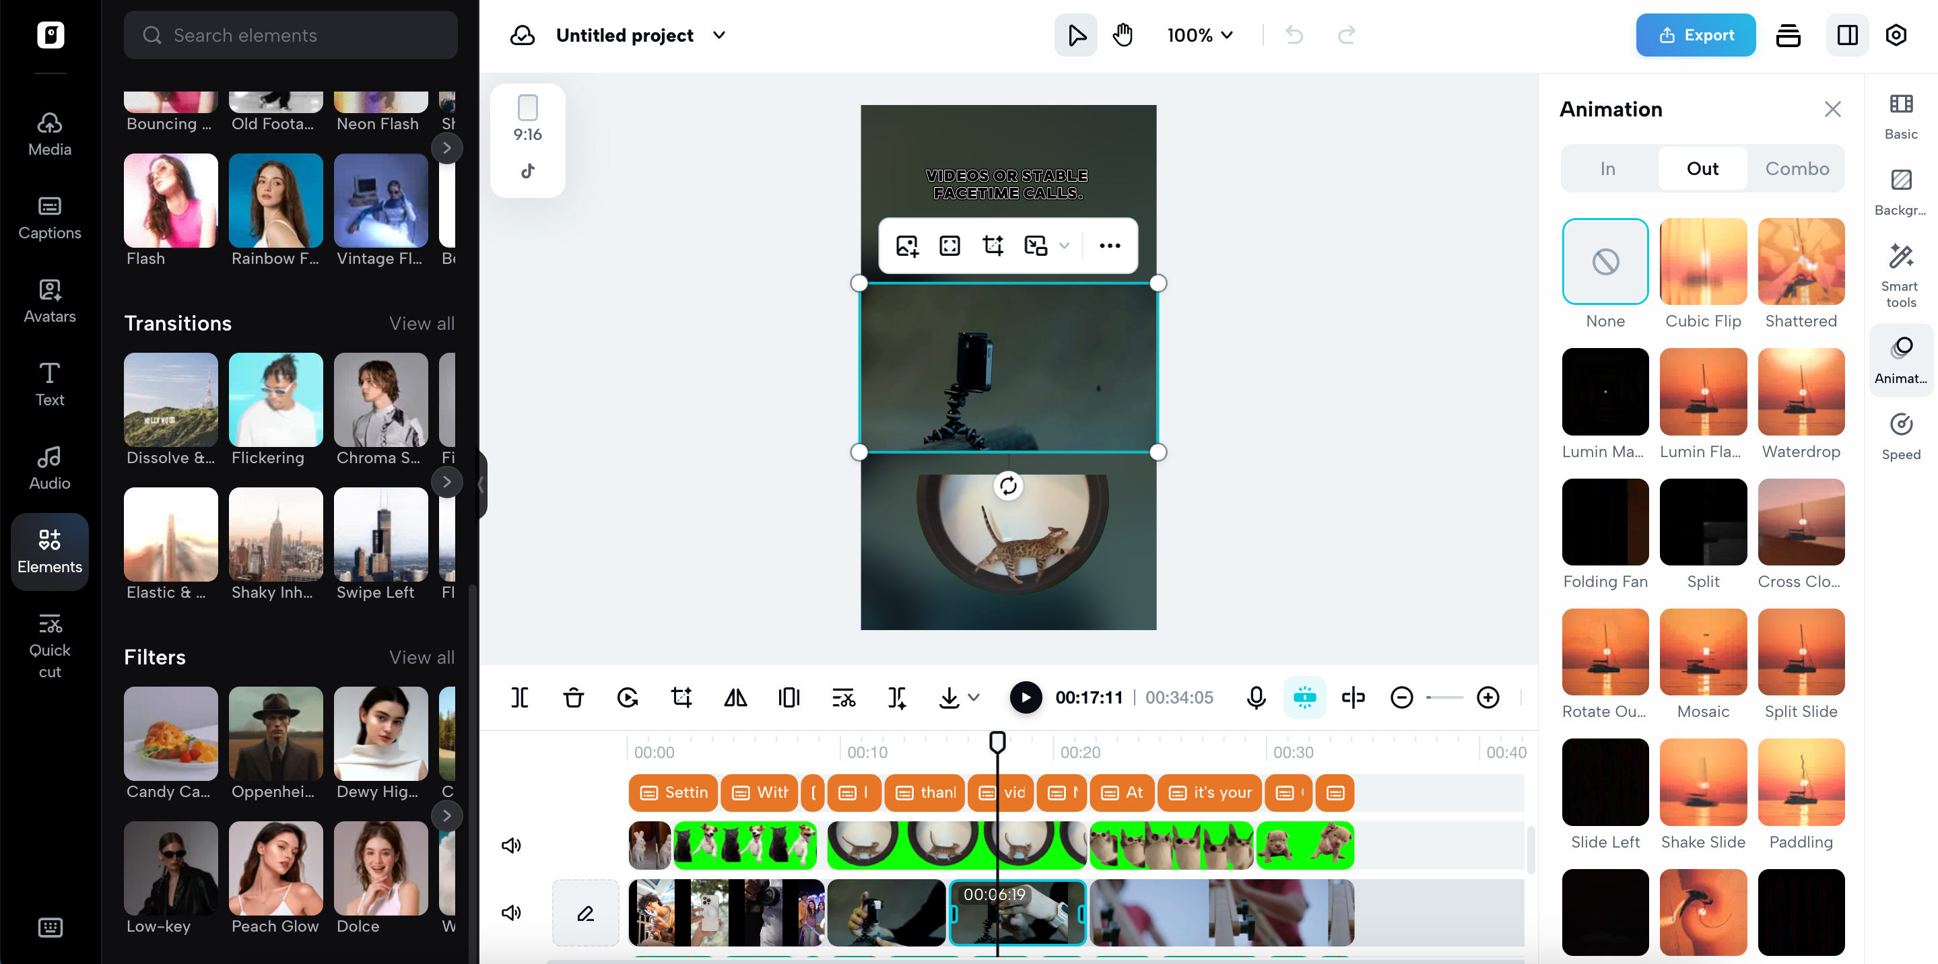
Task: Open the 100% zoom level dropdown
Action: coord(1200,35)
